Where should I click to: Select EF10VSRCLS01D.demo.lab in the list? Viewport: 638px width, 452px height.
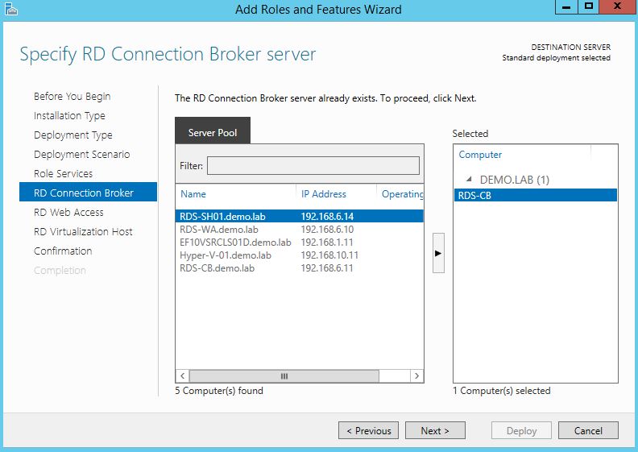click(235, 243)
